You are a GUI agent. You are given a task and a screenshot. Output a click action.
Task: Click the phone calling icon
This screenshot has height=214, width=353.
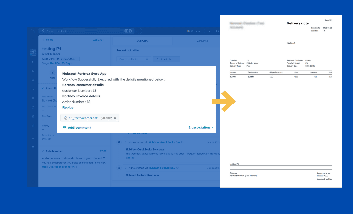210,31
